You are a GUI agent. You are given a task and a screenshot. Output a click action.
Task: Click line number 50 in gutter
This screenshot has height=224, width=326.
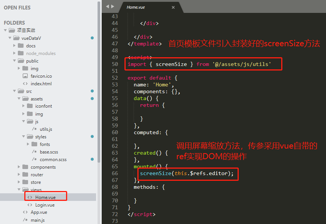pyautogui.click(x=115, y=64)
